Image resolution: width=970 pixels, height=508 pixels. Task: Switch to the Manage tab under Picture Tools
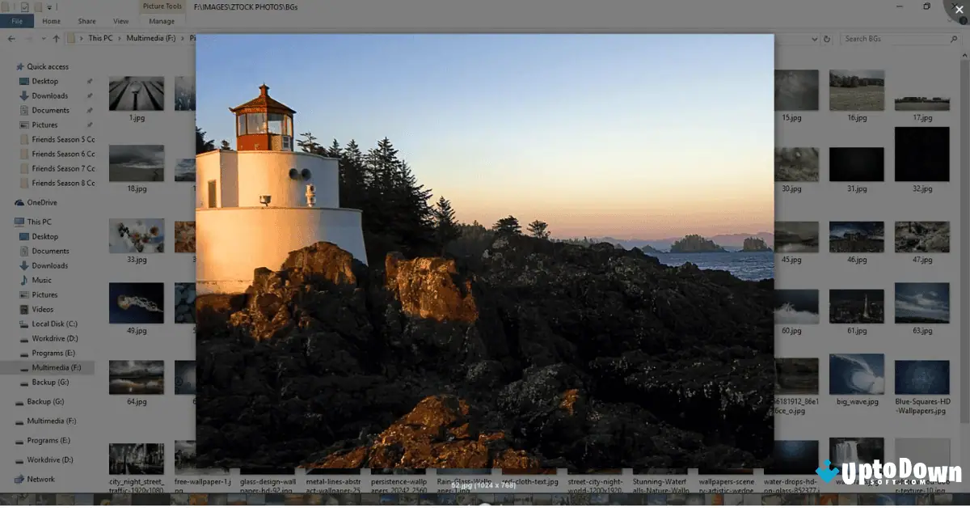click(162, 21)
